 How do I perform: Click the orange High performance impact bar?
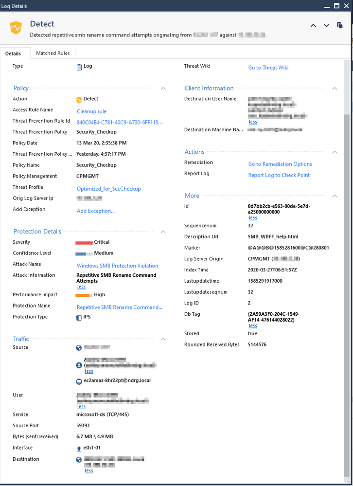tap(84, 295)
